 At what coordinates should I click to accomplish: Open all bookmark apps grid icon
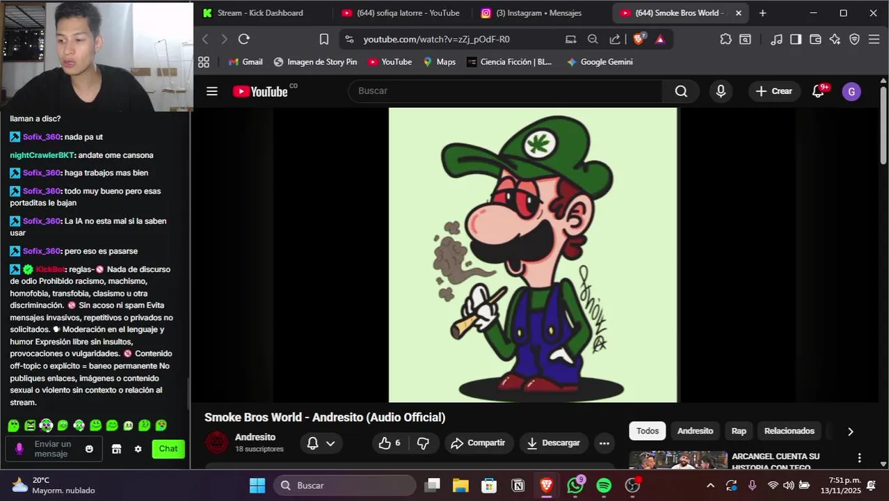point(204,62)
